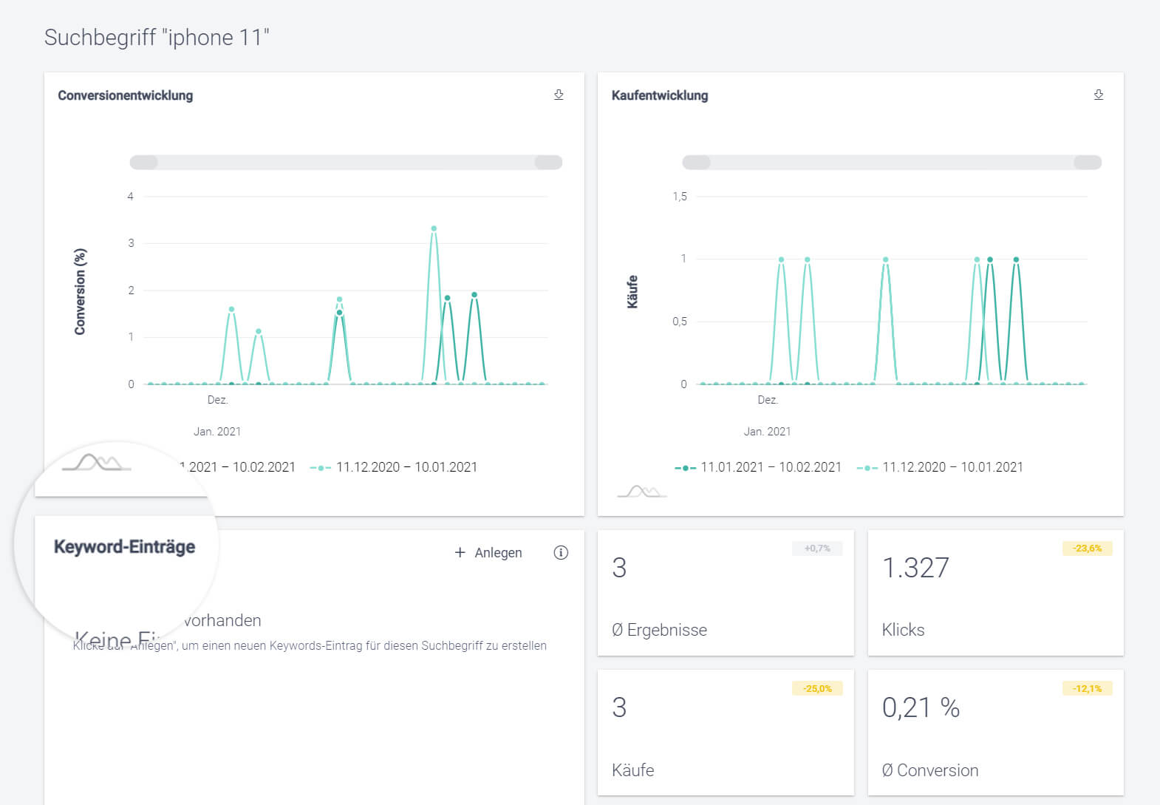Select the Käufe metric card
1160x805 pixels.
(x=725, y=733)
